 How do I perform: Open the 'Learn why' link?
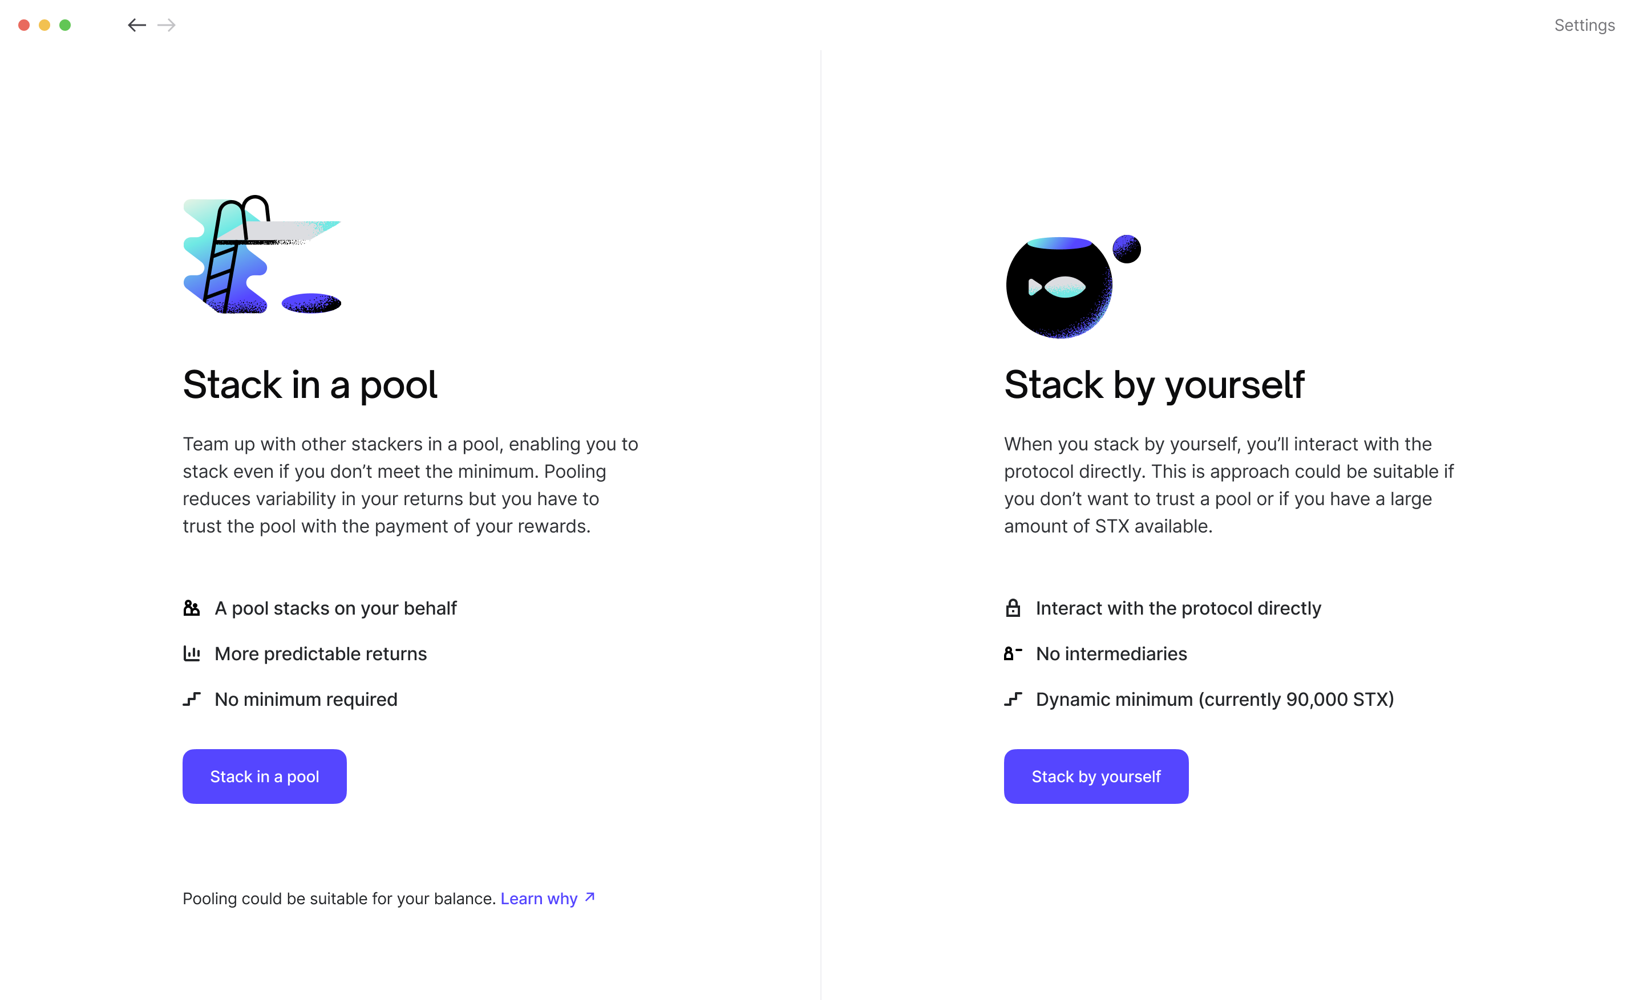pos(539,899)
